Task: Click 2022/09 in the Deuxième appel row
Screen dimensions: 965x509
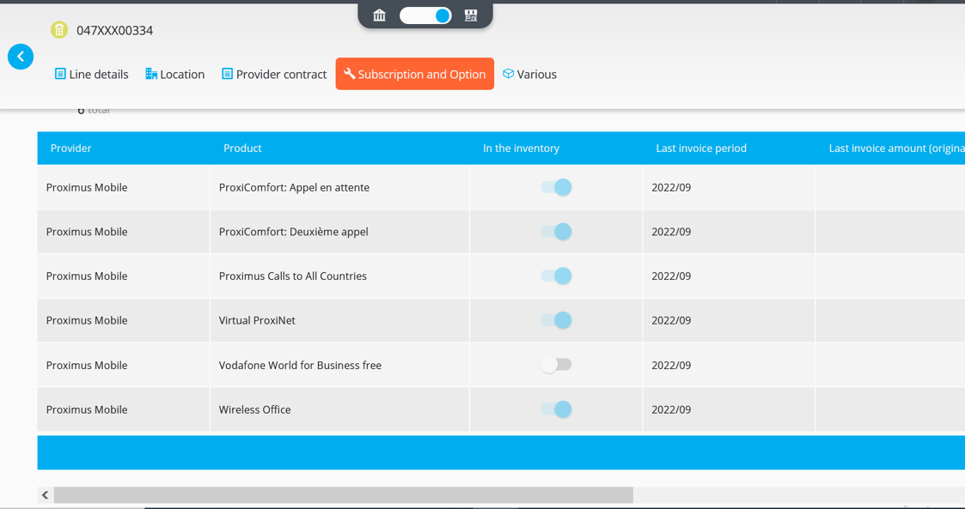Action: [x=671, y=232]
